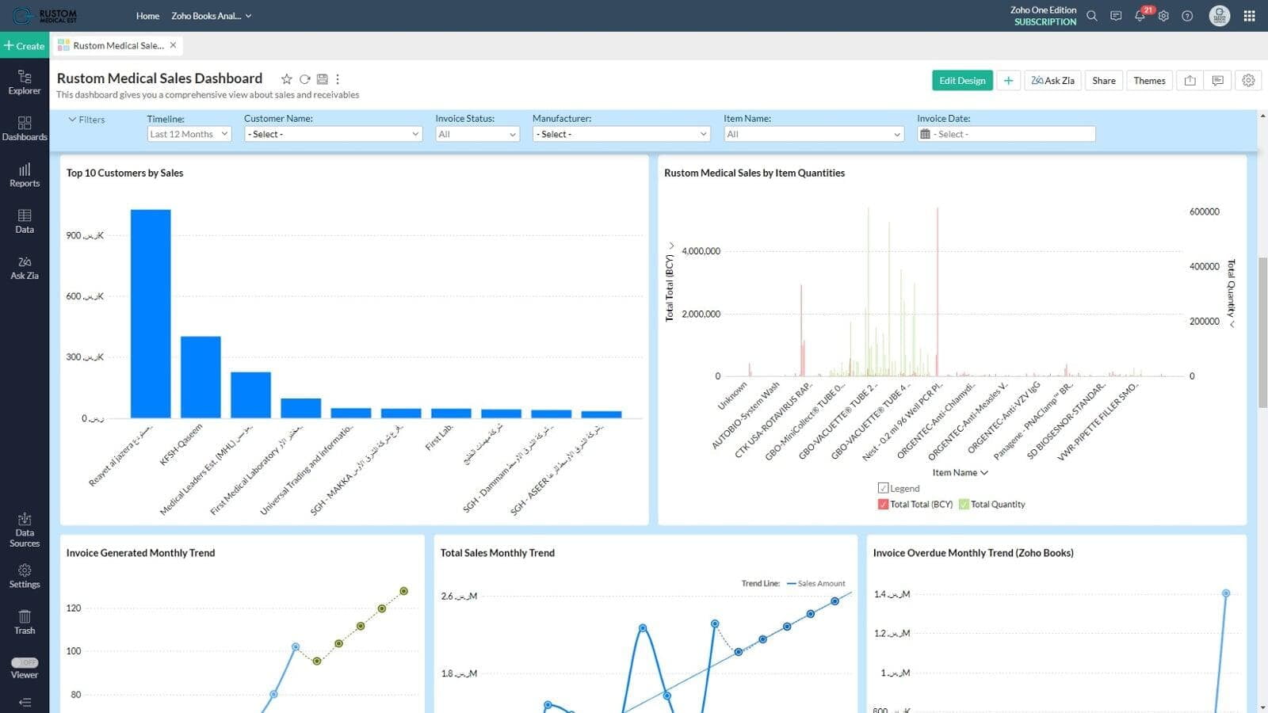Open the Data section in sidebar

pyautogui.click(x=25, y=221)
